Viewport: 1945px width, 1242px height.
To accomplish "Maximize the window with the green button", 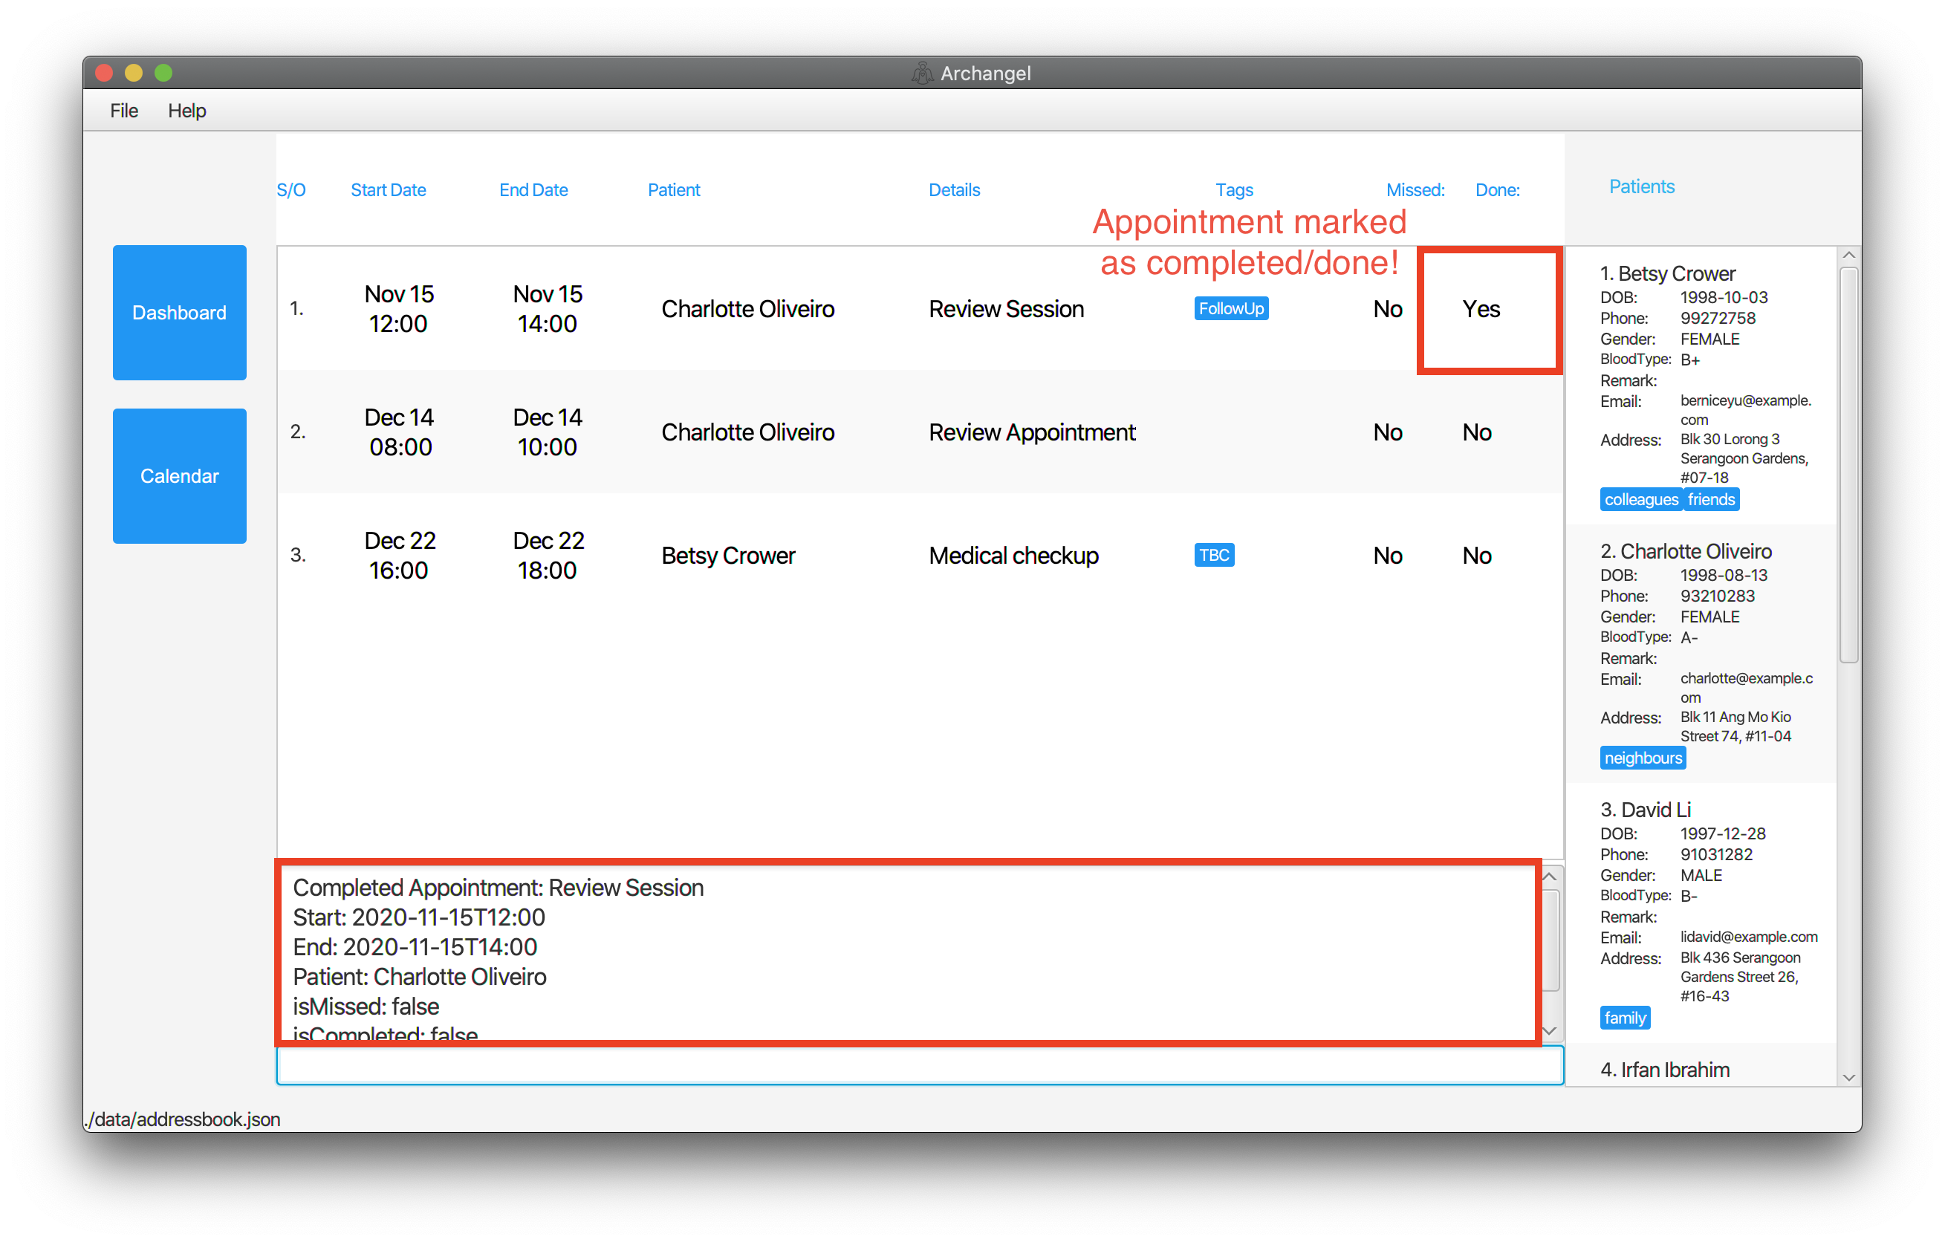I will click(163, 73).
